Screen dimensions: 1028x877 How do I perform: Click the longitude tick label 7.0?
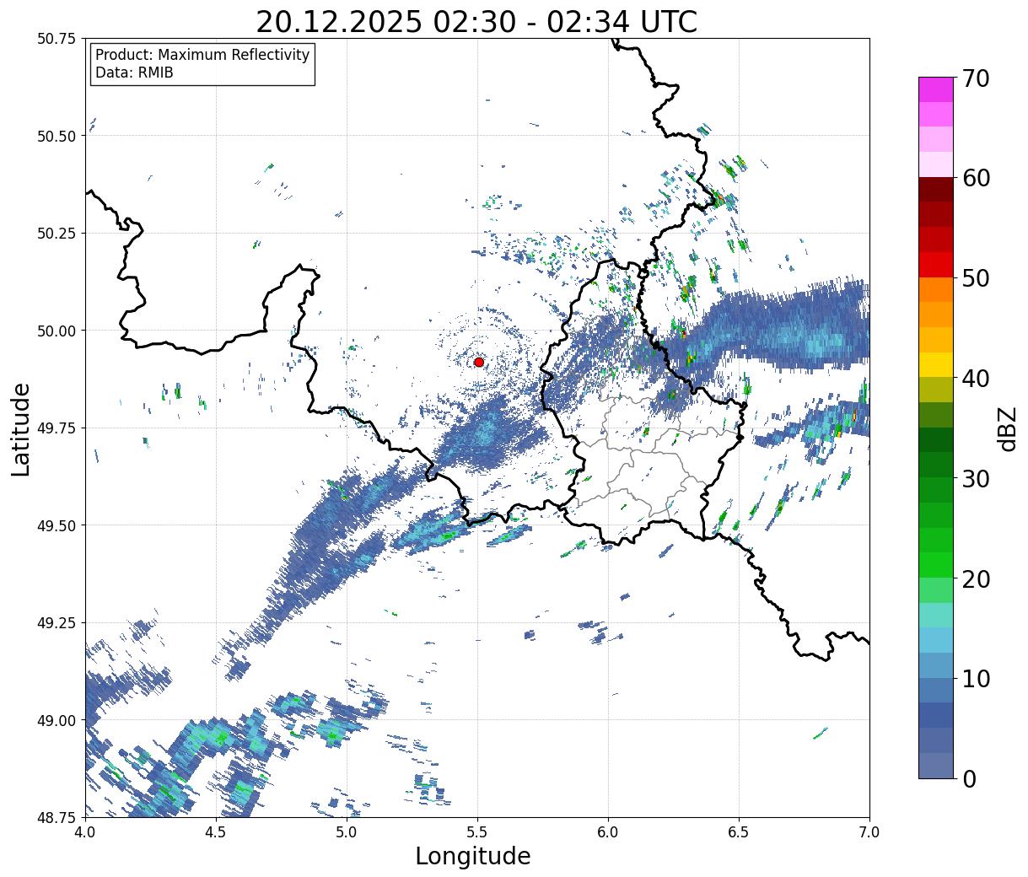869,832
